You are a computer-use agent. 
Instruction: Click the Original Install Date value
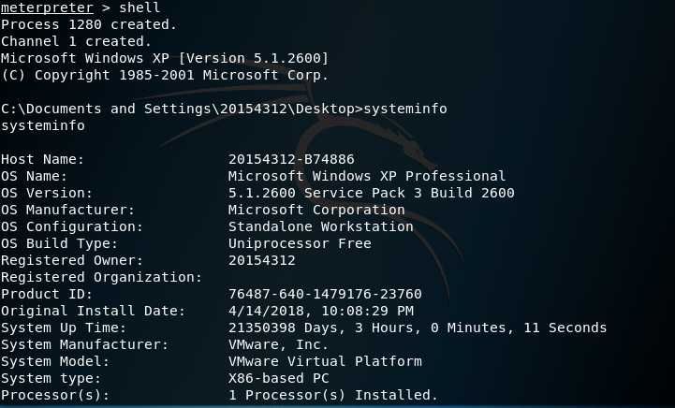(x=321, y=311)
